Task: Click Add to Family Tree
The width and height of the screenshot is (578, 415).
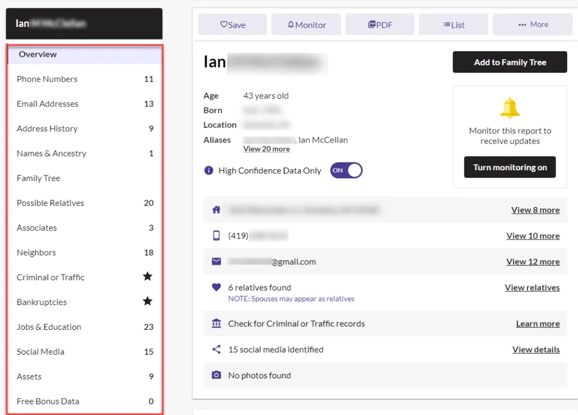Action: click(509, 62)
